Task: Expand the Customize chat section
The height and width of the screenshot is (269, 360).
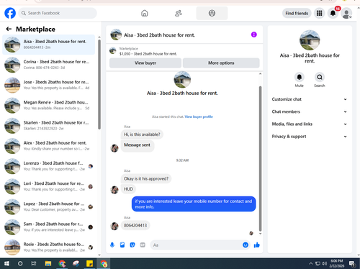Action: (x=310, y=99)
